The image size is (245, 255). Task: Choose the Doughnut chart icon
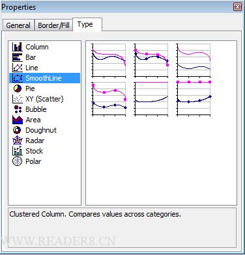17,130
